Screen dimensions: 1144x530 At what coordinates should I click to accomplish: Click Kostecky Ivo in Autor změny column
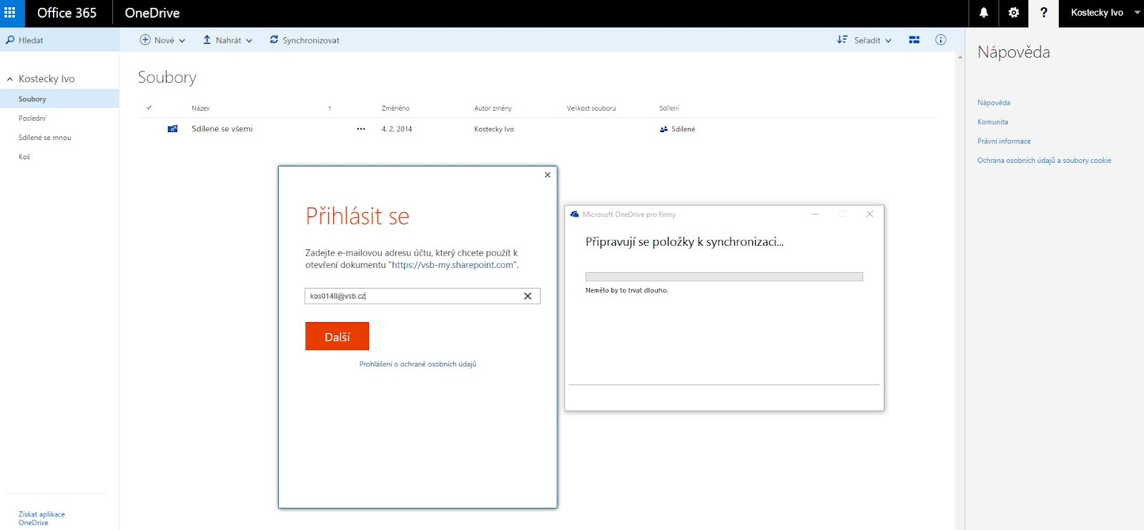pyautogui.click(x=494, y=129)
